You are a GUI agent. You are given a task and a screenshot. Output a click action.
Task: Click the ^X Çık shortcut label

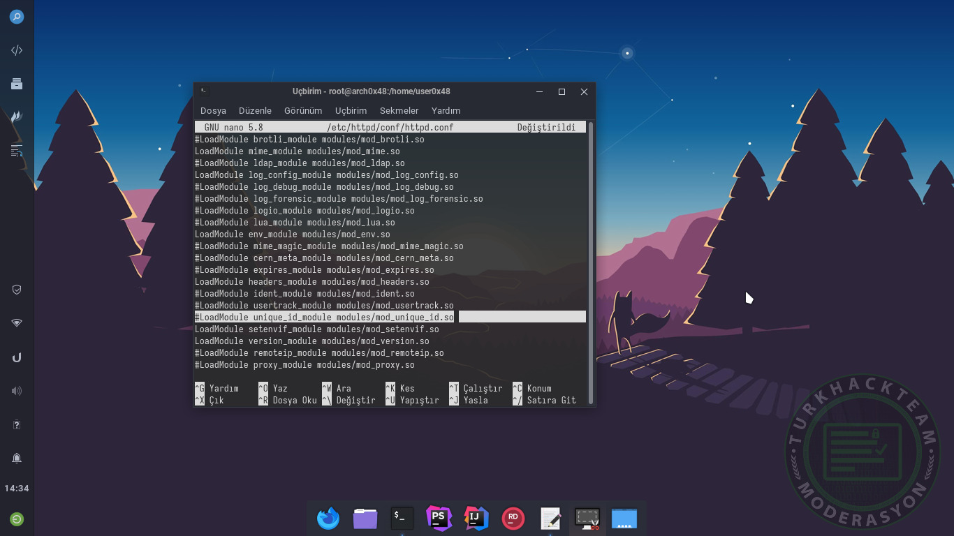point(210,400)
